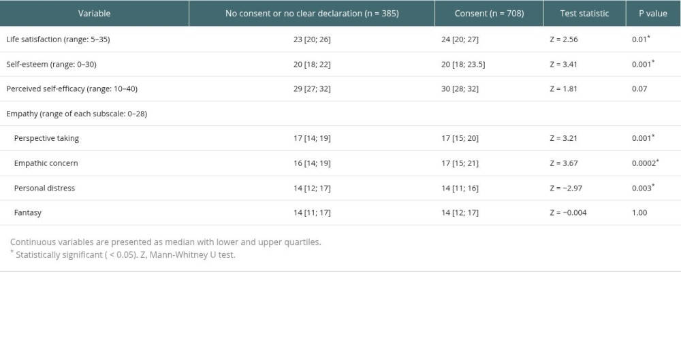
Task: Select the 0.0002 P value cell
Action: click(646, 163)
